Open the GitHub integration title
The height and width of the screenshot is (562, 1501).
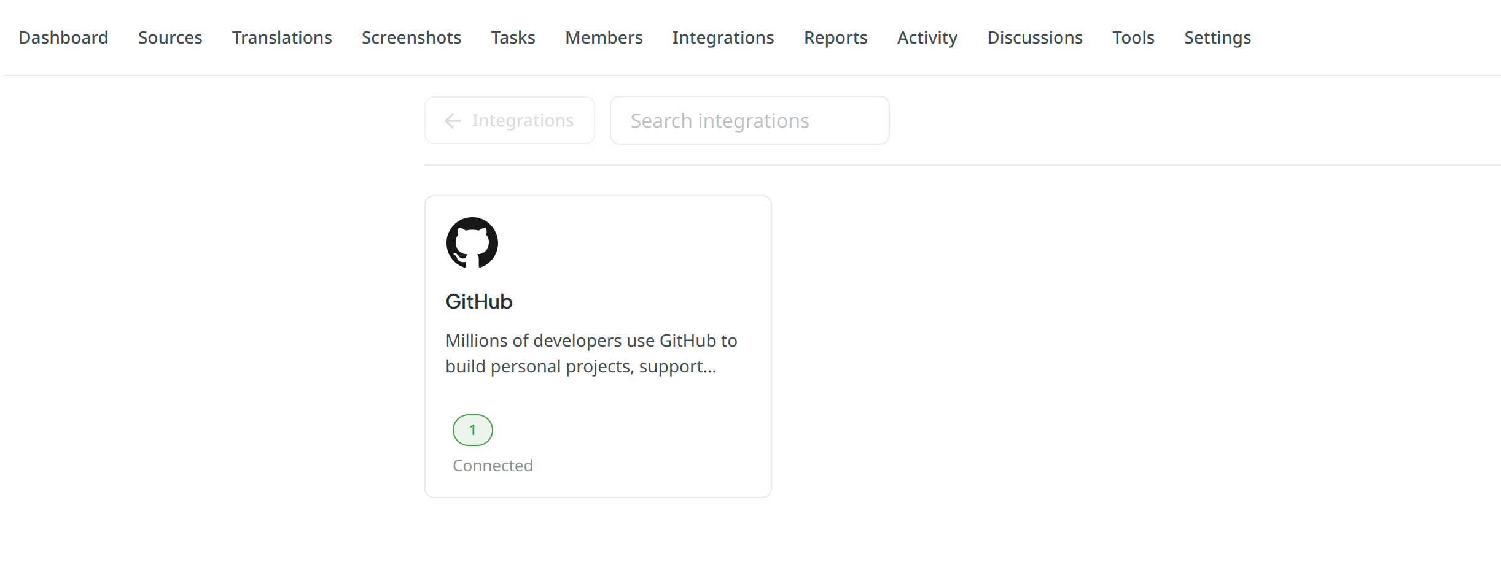[479, 302]
